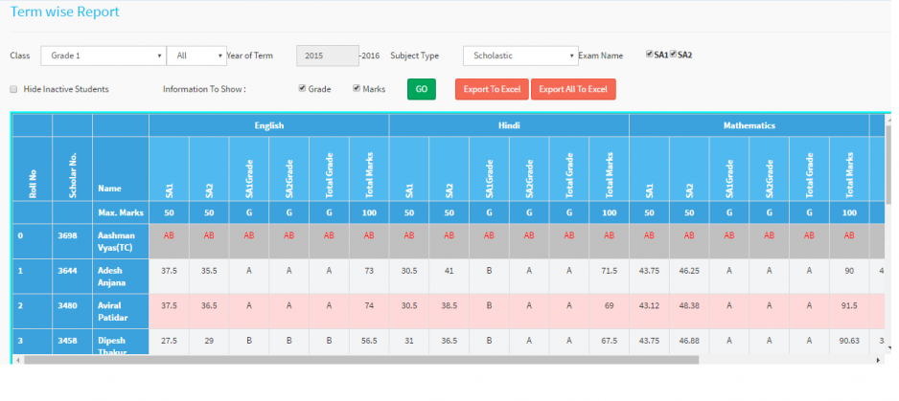This screenshot has width=899, height=401.
Task: Click the Export To Excel button
Action: point(491,90)
